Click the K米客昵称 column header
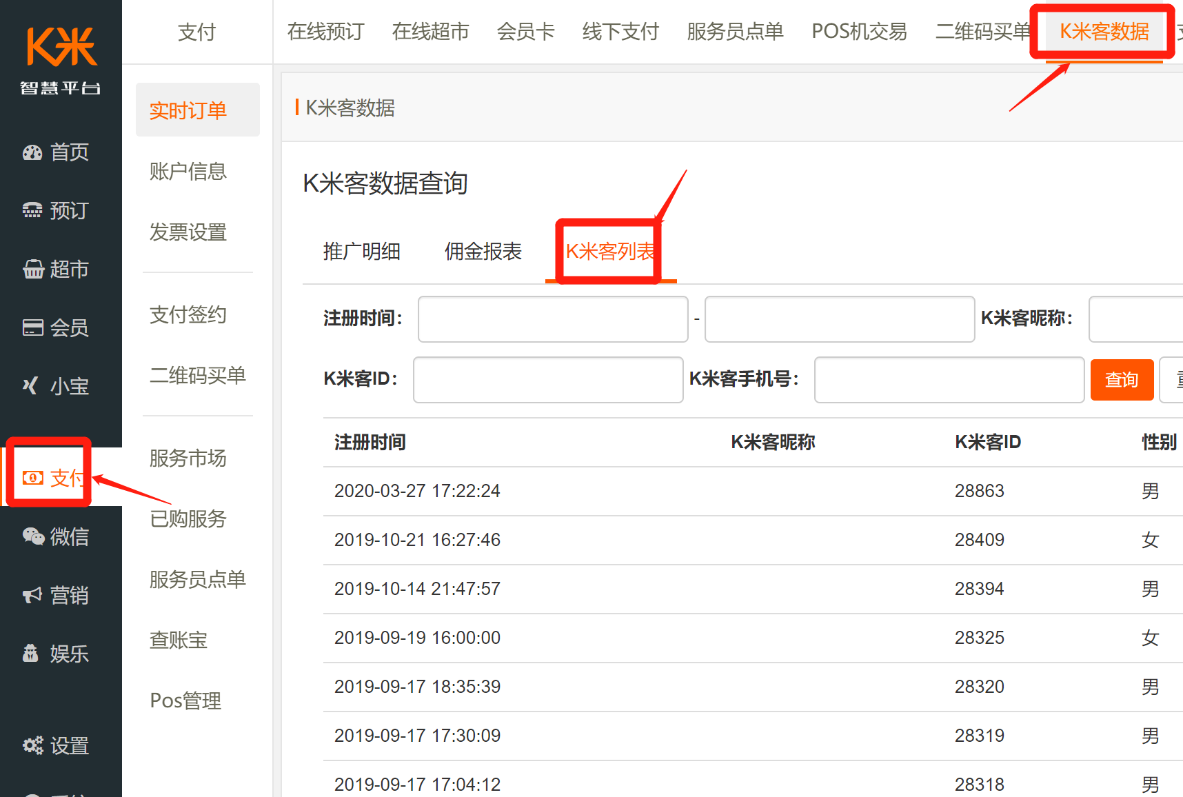This screenshot has height=797, width=1183. 773,442
